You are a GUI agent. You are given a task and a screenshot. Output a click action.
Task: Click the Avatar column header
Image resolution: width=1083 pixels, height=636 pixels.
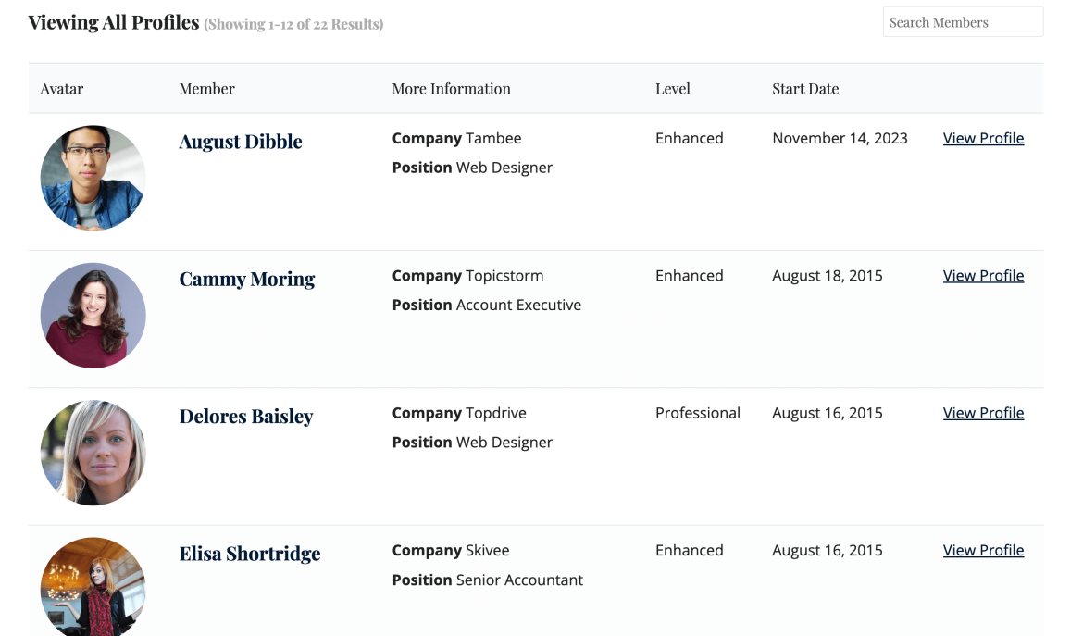(x=61, y=88)
